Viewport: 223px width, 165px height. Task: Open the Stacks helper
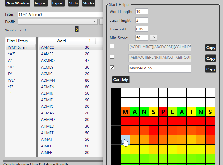[x=89, y=3]
